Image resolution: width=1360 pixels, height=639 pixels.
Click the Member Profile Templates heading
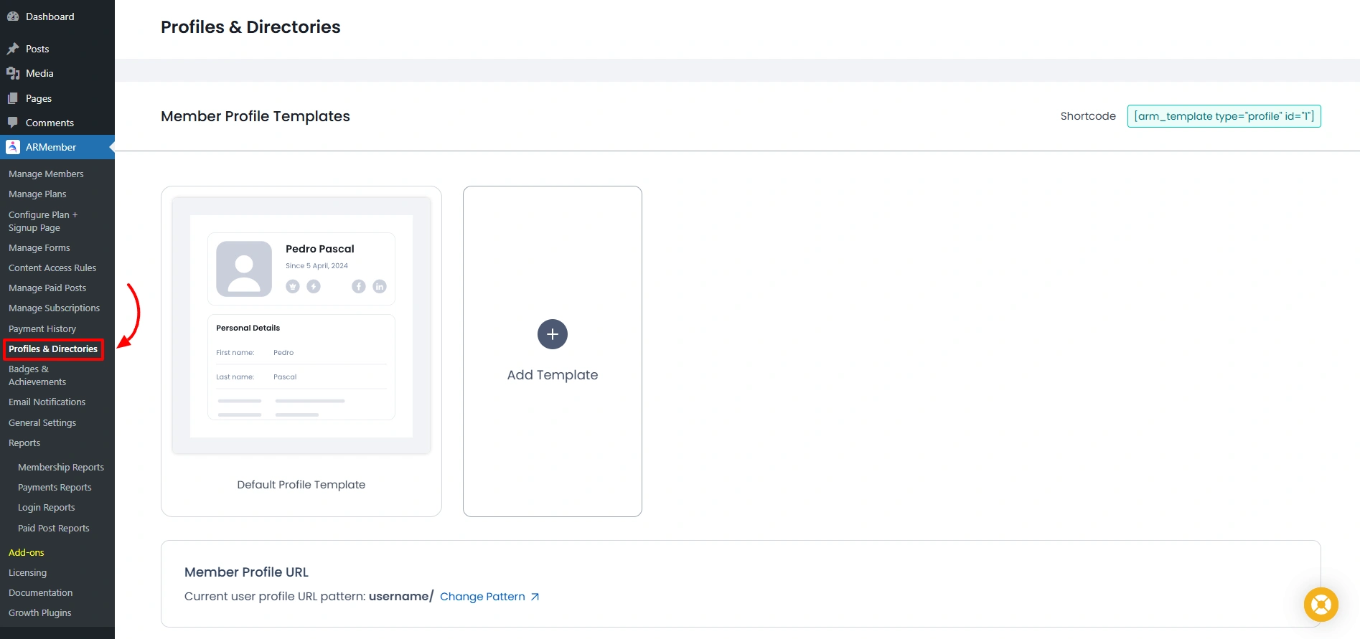coord(255,116)
